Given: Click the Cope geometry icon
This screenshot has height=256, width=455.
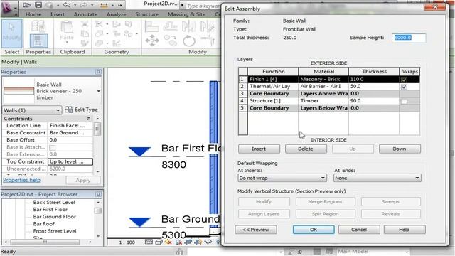Looking at the screenshot, I should tap(99, 24).
